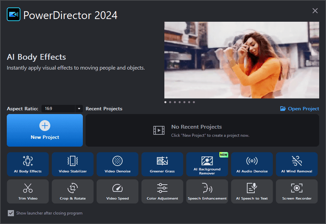Launch the Video Speed tool

117,191
